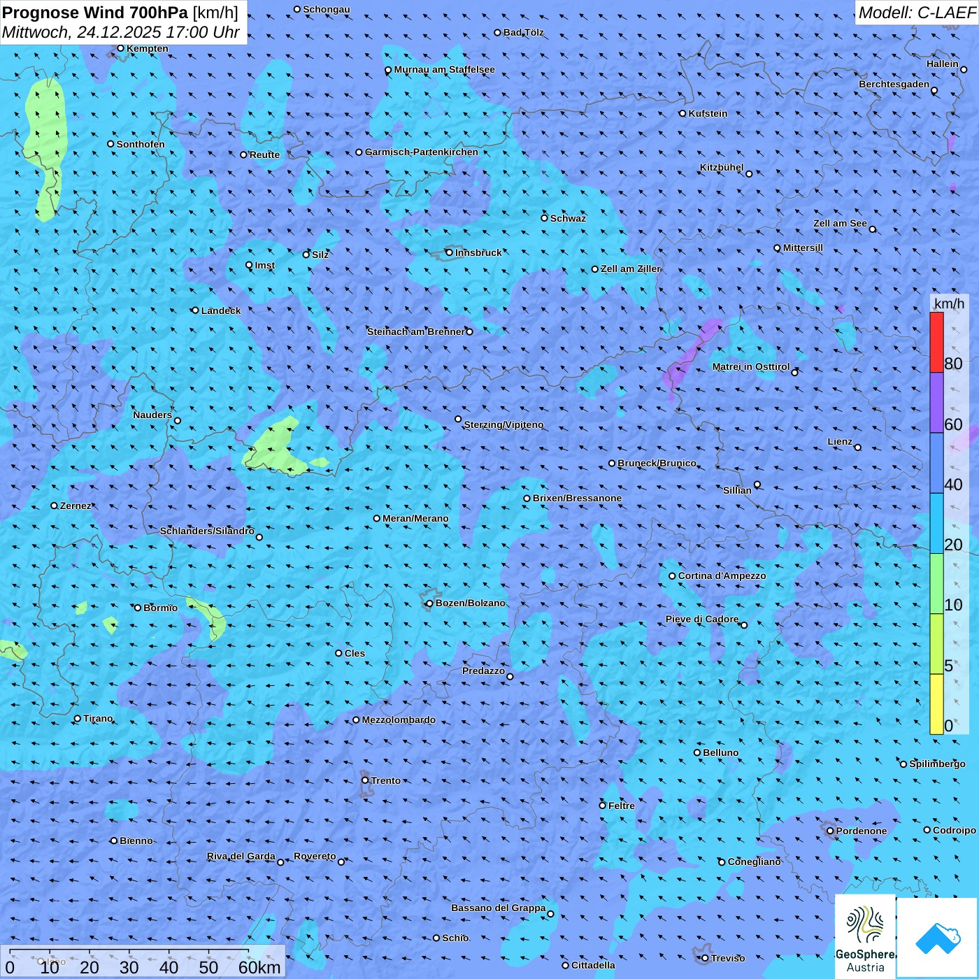The image size is (979, 979).
Task: Click the Bozen/Bolzano city marker
Action: tap(429, 603)
